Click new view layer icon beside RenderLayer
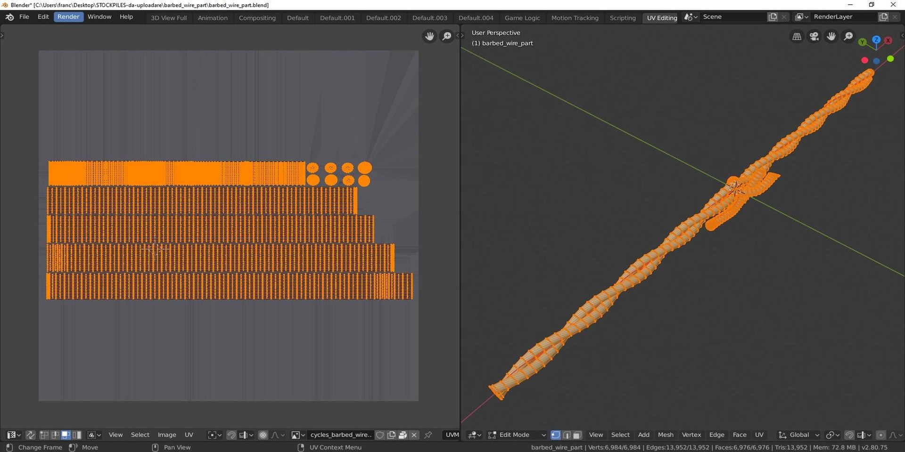905x452 pixels. click(x=883, y=17)
